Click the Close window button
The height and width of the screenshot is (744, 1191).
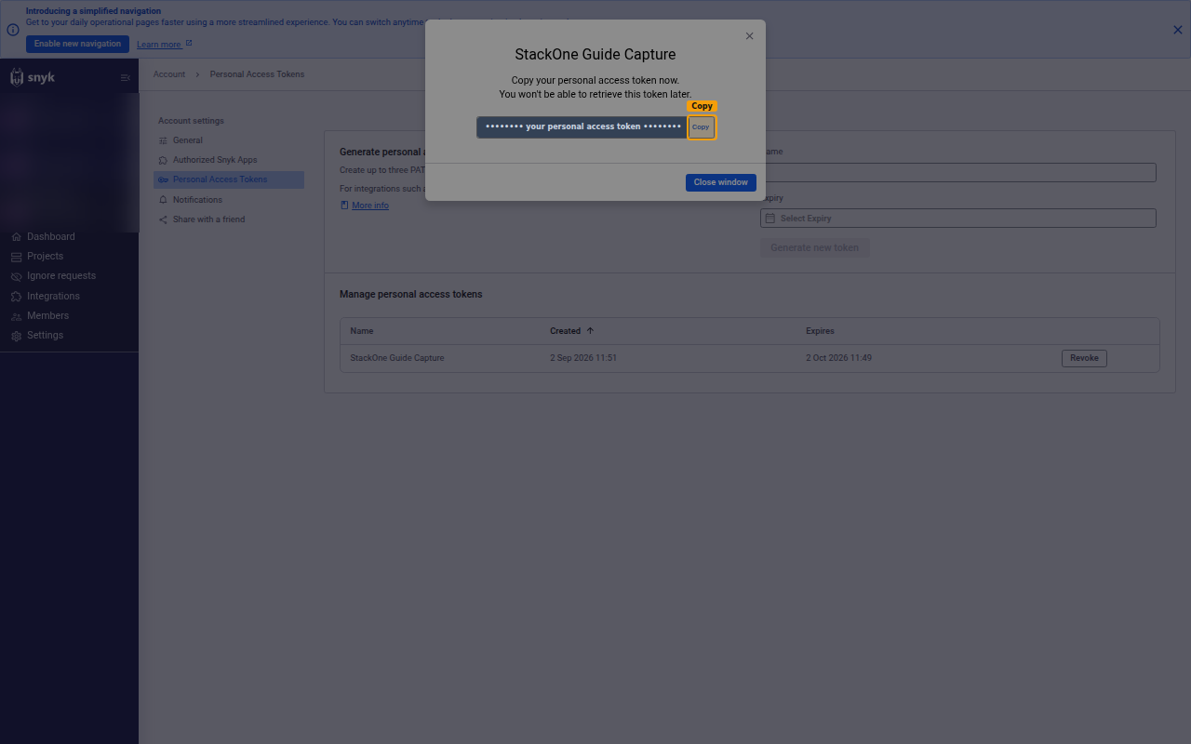(721, 182)
